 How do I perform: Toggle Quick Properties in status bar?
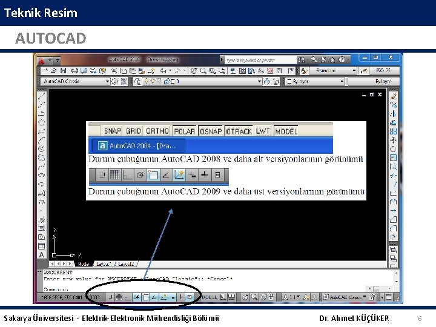click(190, 297)
